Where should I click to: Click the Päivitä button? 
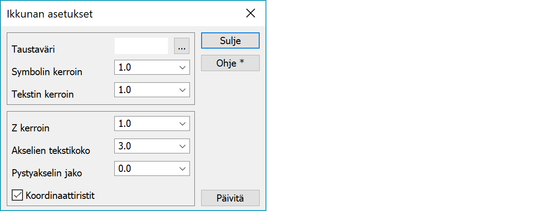[230, 198]
